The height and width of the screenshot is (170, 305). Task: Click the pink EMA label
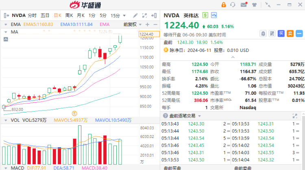coord(105,24)
